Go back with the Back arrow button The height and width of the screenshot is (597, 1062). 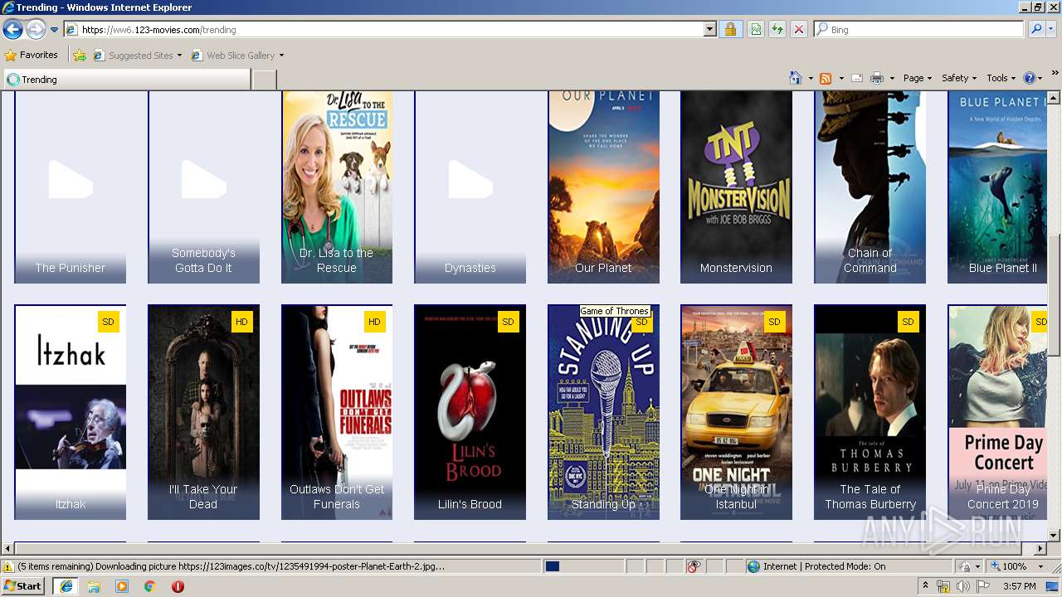pos(12,30)
